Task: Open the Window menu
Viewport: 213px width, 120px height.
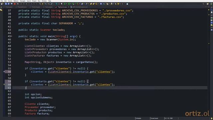Action: tap(44, 1)
